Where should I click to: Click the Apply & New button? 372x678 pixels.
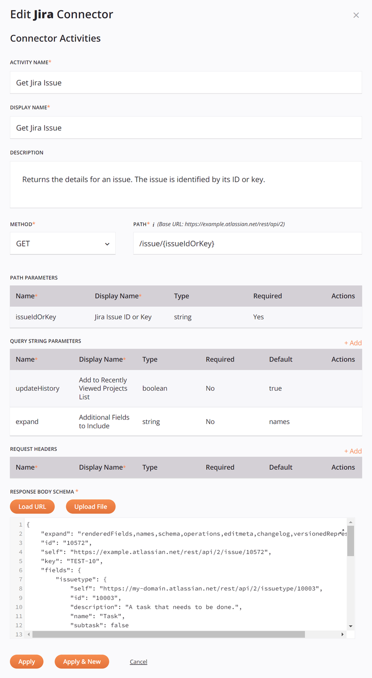(82, 662)
